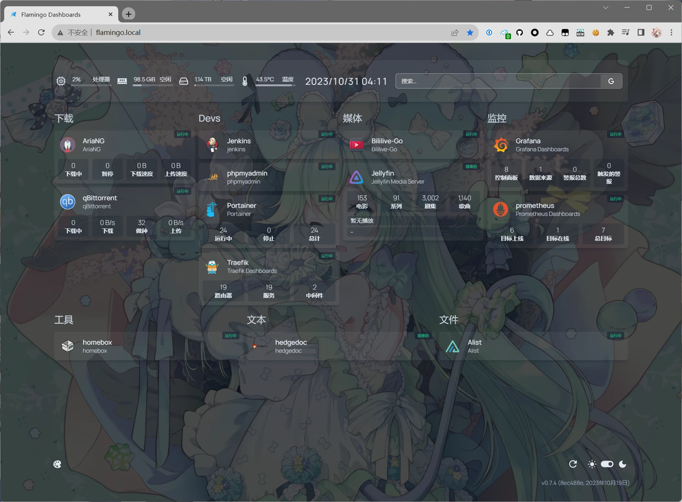Click the Prometheus flame icon
This screenshot has height=502, width=682.
[501, 210]
